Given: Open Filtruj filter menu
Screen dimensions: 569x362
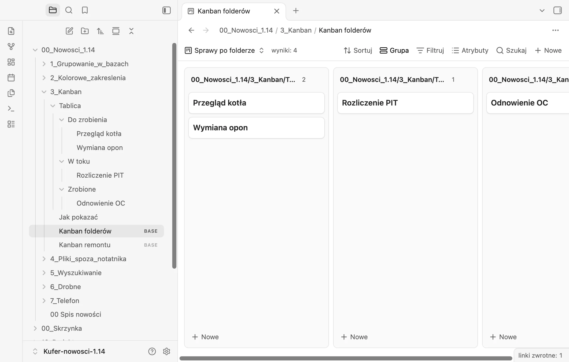Looking at the screenshot, I should [x=430, y=50].
